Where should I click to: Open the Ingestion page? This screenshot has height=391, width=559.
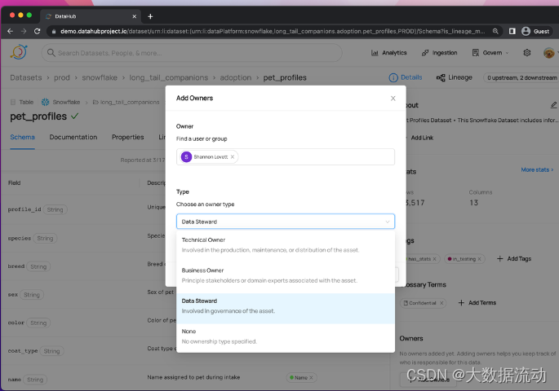[439, 53]
